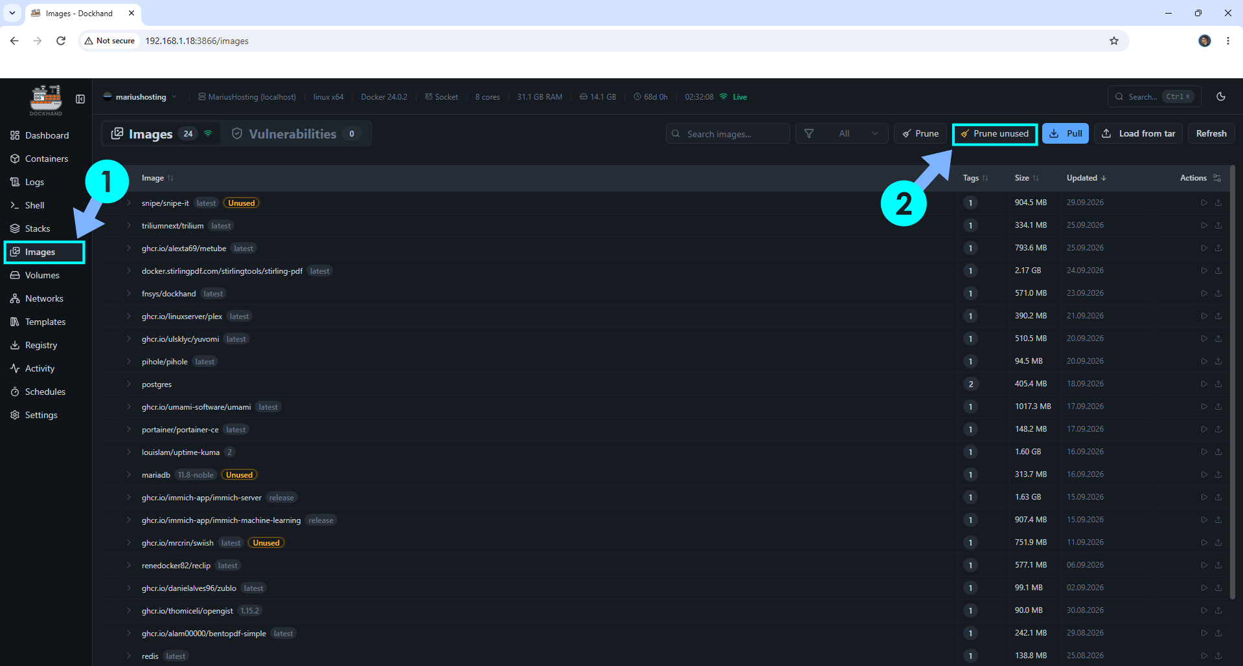The width and height of the screenshot is (1243, 666).
Task: Expand the mariadb image row
Action: coord(129,474)
